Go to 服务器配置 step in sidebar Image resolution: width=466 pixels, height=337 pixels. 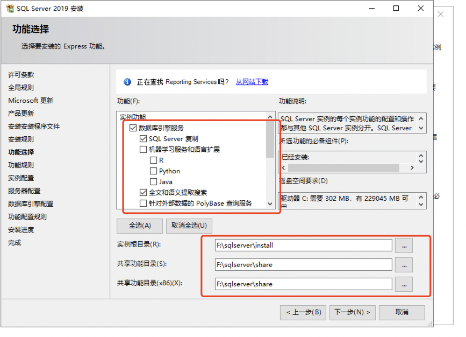[x=24, y=191]
